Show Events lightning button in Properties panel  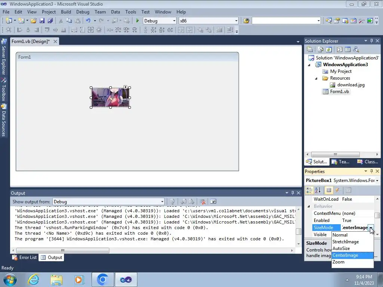[x=337, y=190]
